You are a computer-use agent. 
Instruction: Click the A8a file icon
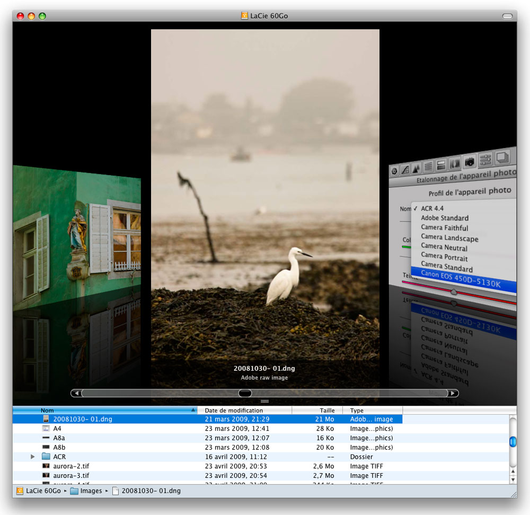pyautogui.click(x=46, y=438)
